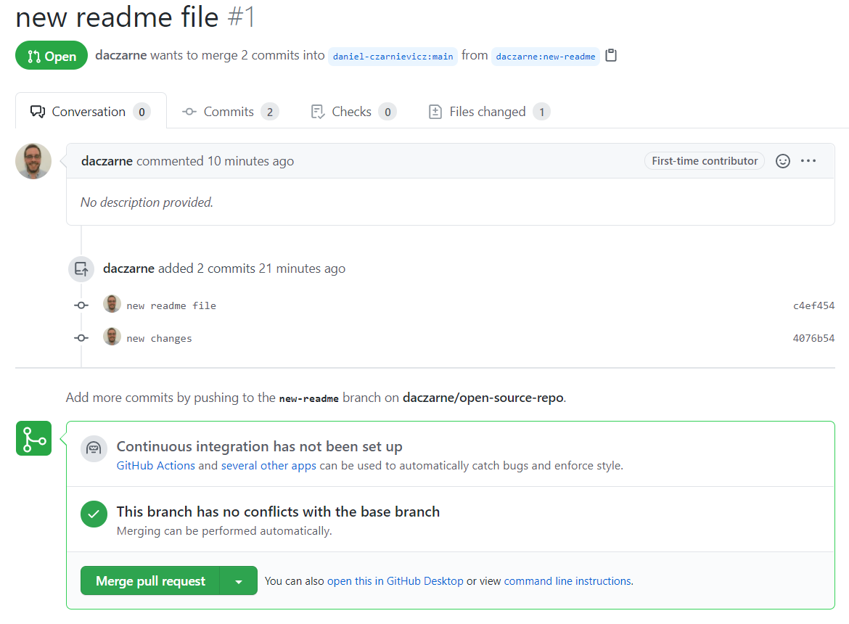
Task: Open commit hash c4ef454
Action: (813, 305)
